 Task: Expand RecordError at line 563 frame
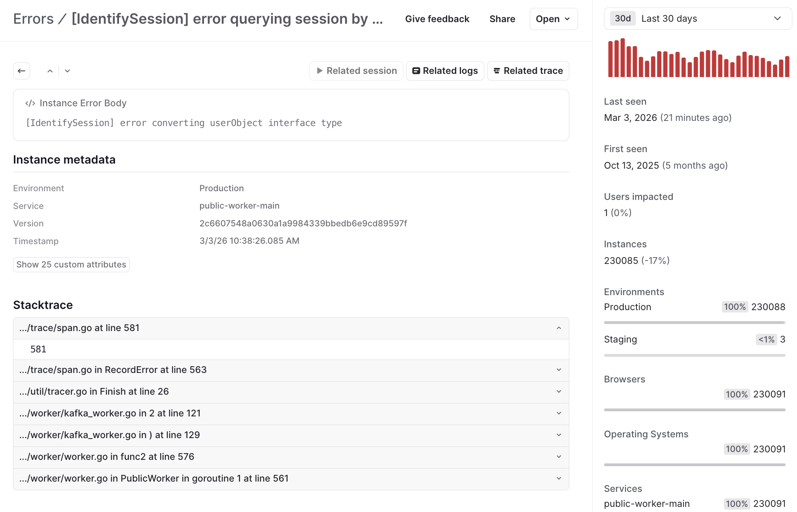[559, 370]
